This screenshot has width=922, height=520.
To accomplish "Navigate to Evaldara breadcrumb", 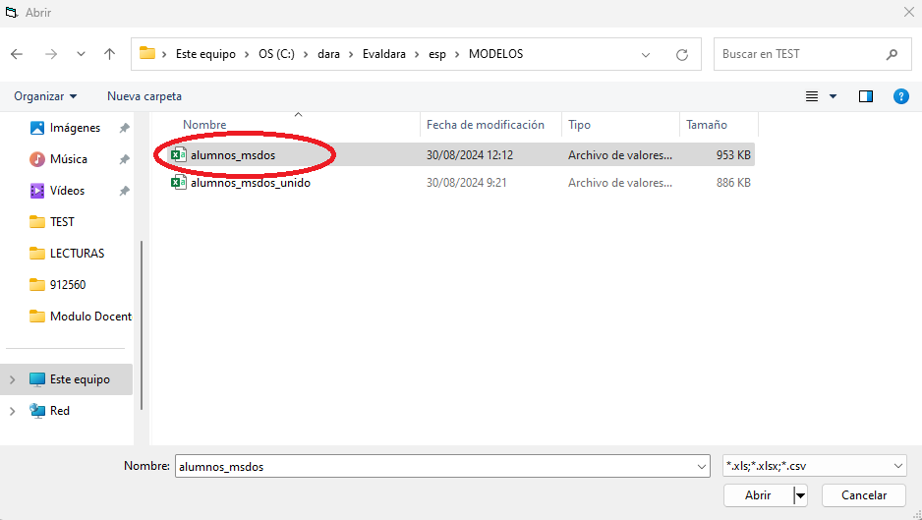I will tap(384, 54).
